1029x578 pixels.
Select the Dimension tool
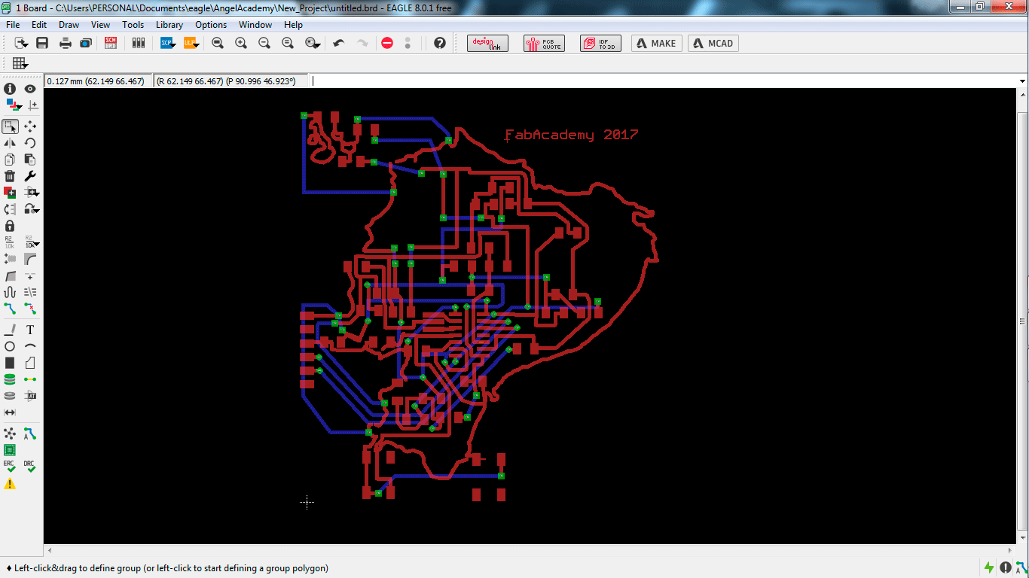(10, 412)
